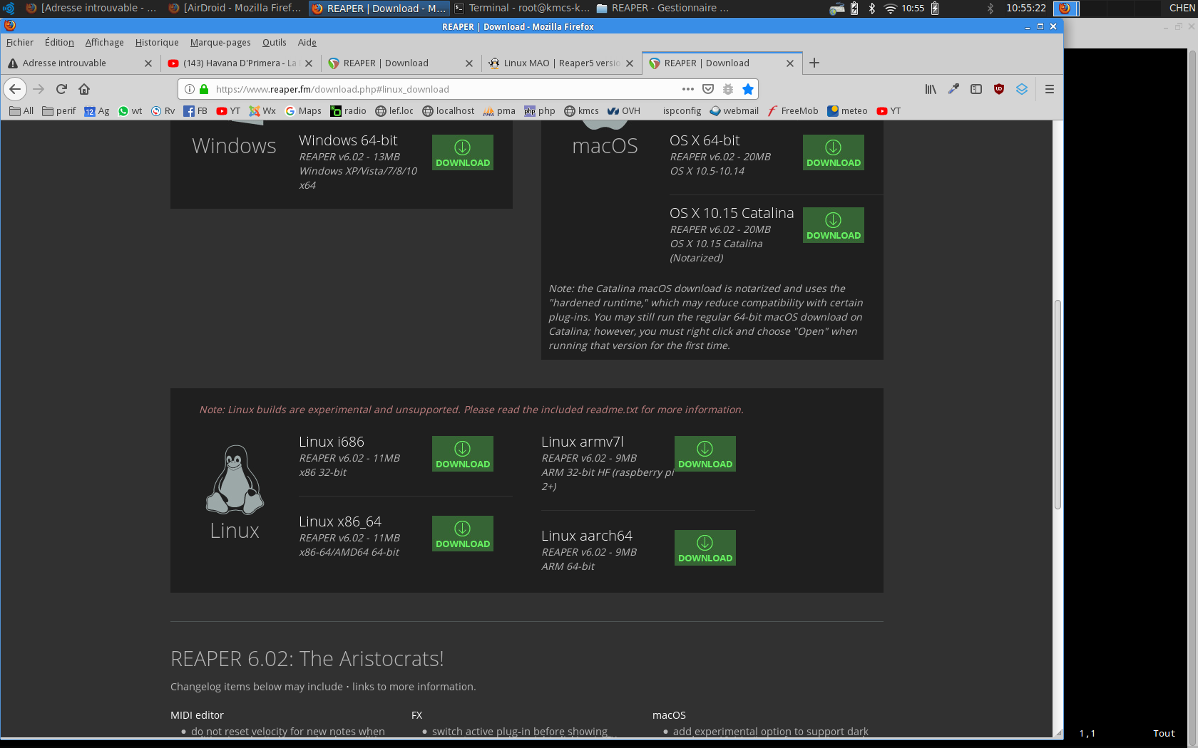Show site information via the info icon
This screenshot has height=748, width=1198.
(x=190, y=89)
